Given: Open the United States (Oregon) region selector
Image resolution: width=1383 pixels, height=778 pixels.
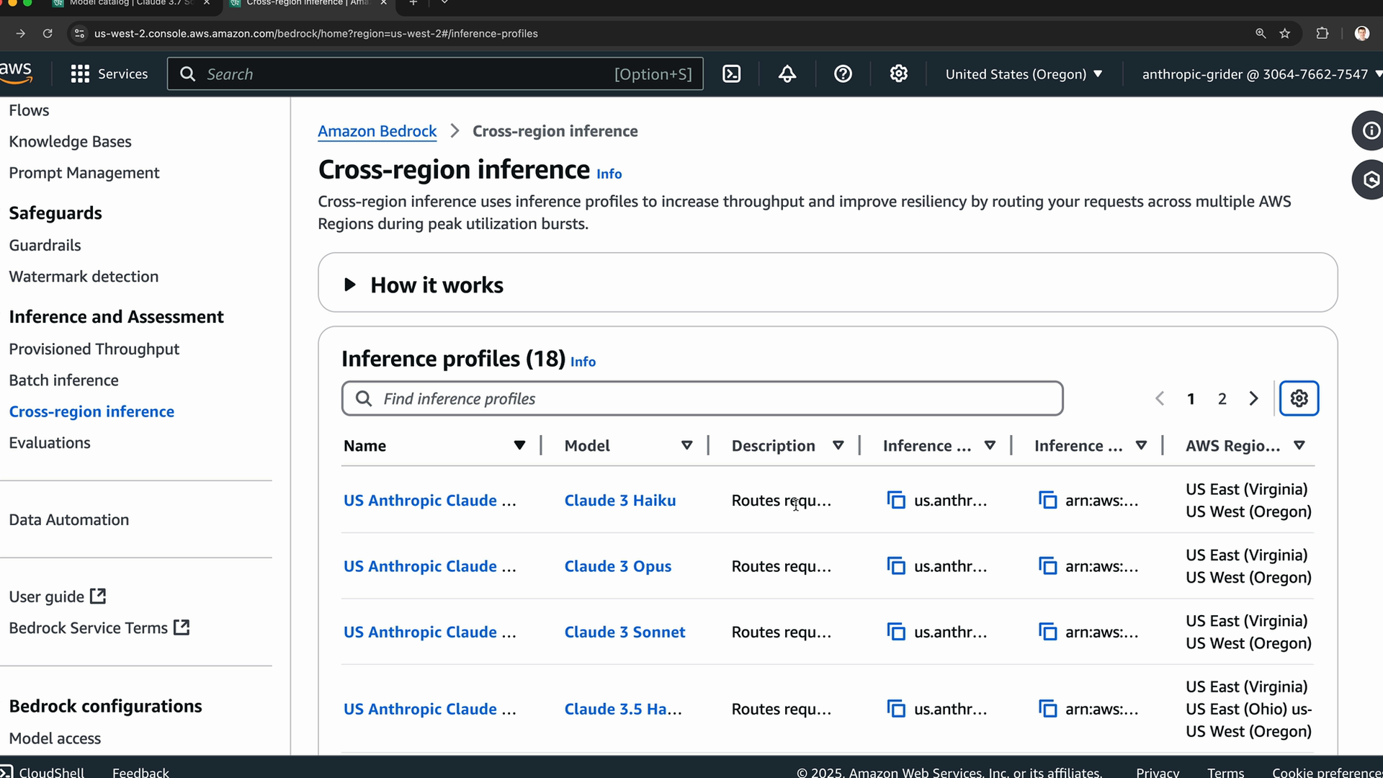Looking at the screenshot, I should [x=1024, y=74].
